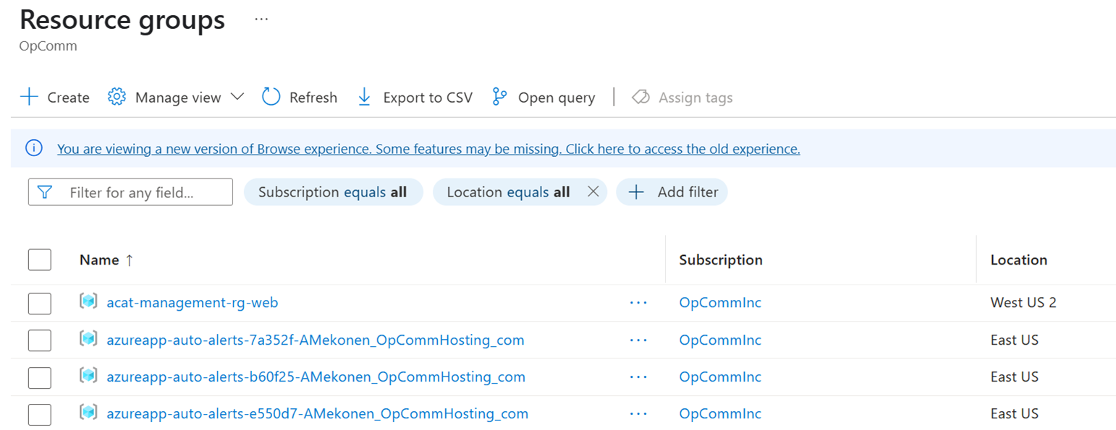Open the azureapp-auto-alerts-e550d7 resource group link

point(317,414)
